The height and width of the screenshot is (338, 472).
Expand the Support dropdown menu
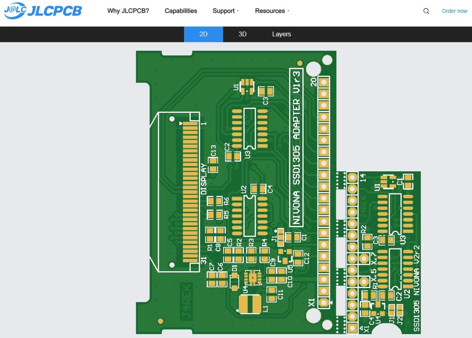click(226, 11)
